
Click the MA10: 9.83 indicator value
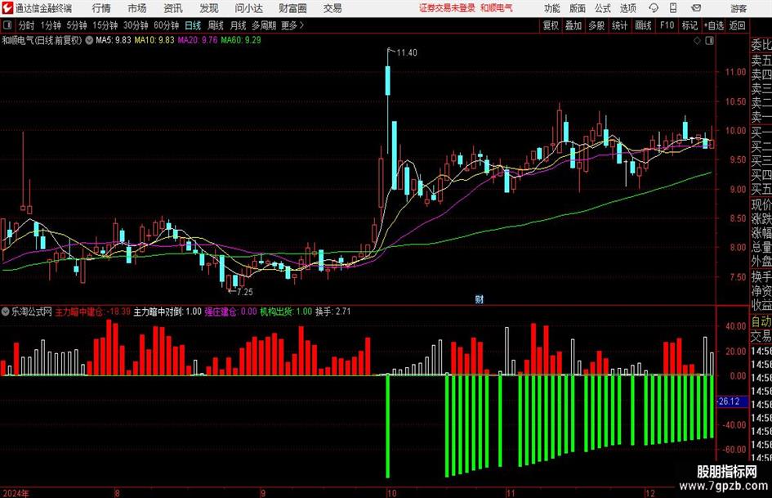click(154, 40)
